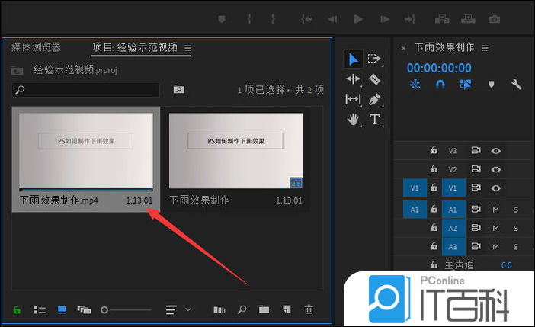Switch to the 媒体浏览器 tab
Viewport: 535px width, 327px height.
pyautogui.click(x=36, y=47)
